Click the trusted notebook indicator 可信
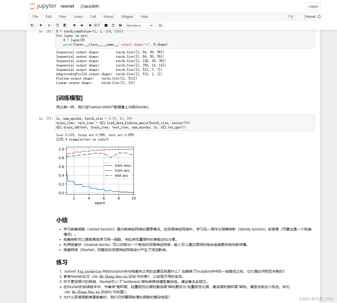This screenshot has width=337, height=303. click(290, 17)
